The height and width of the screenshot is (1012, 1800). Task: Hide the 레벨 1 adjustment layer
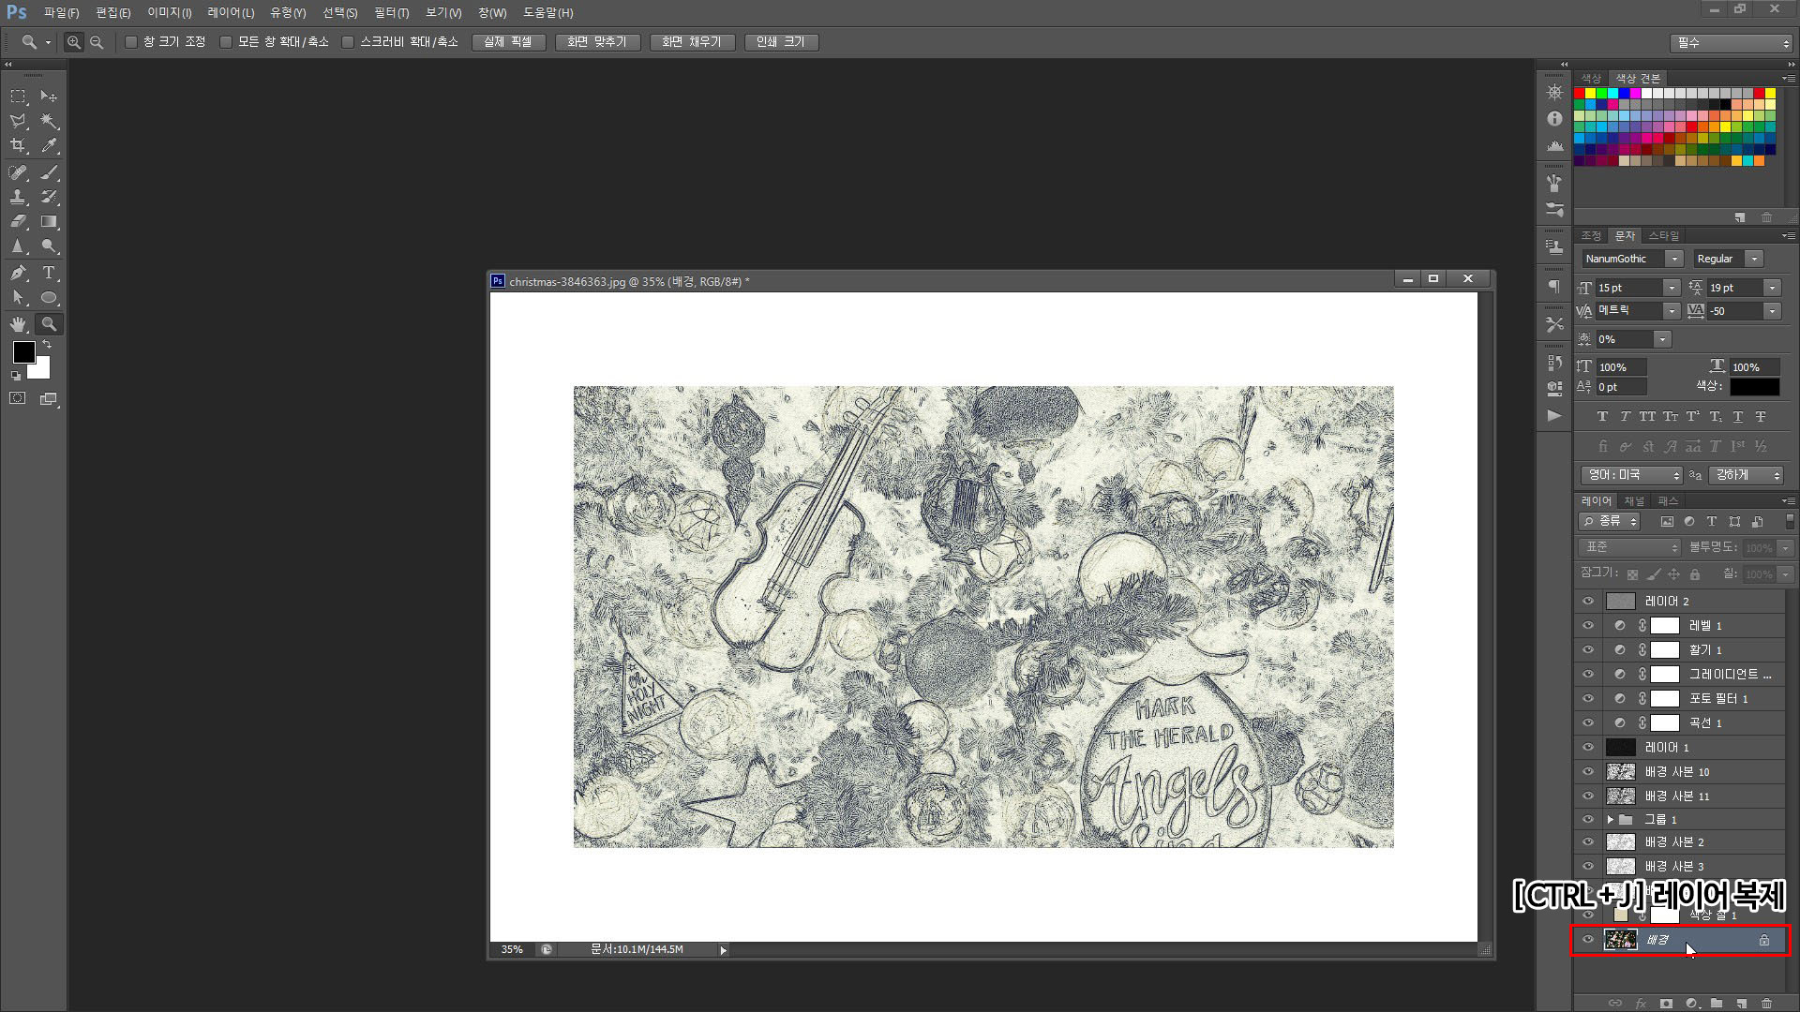(1588, 626)
